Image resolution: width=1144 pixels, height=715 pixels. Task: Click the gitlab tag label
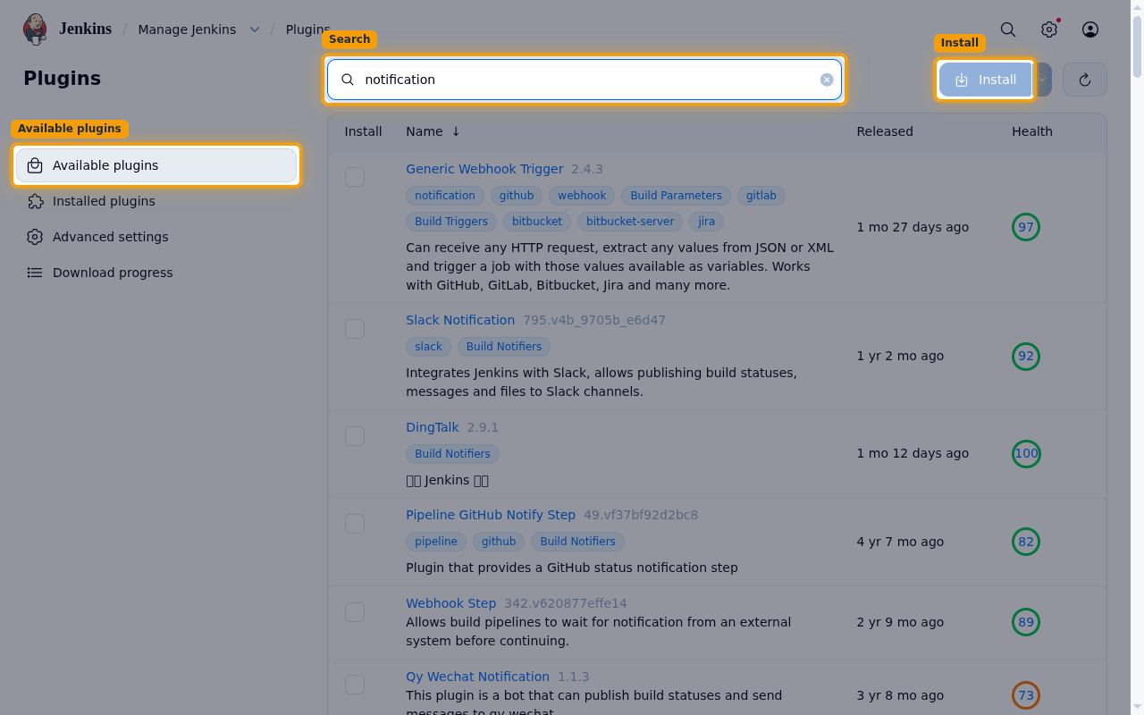[x=761, y=196]
